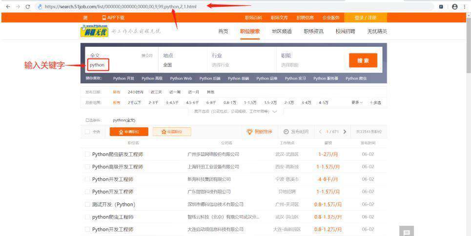Switch search mode to 搜公司
The width and height of the screenshot is (471, 236).
pos(147,56)
